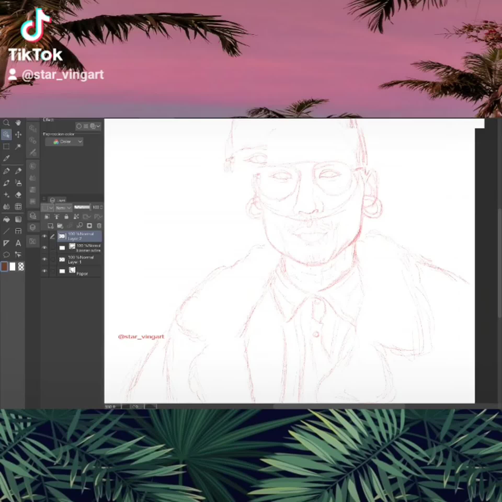Lock the selected layer
This screenshot has width=502, height=502.
[x=66, y=216]
